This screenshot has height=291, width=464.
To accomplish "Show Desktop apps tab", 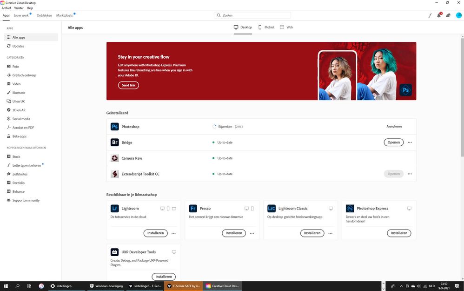I will 243,27.
